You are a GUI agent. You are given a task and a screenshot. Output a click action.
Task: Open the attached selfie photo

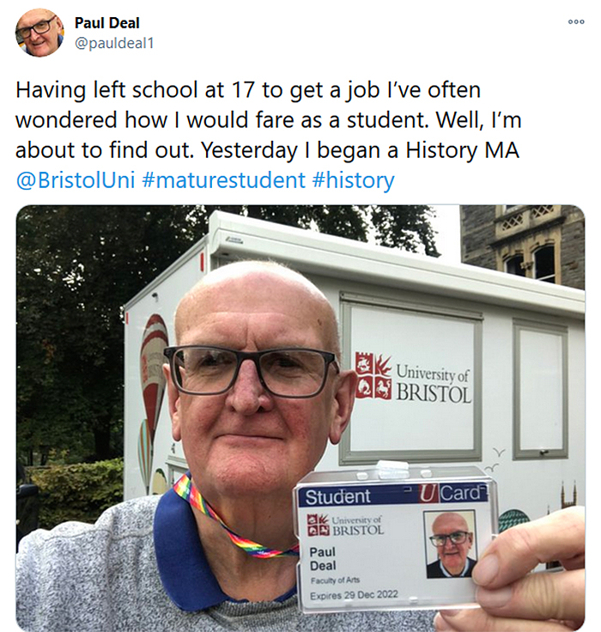click(300, 417)
